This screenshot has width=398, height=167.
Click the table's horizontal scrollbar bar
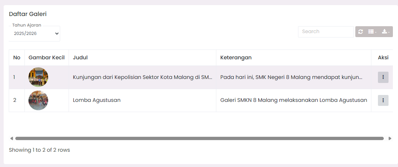tap(199, 138)
